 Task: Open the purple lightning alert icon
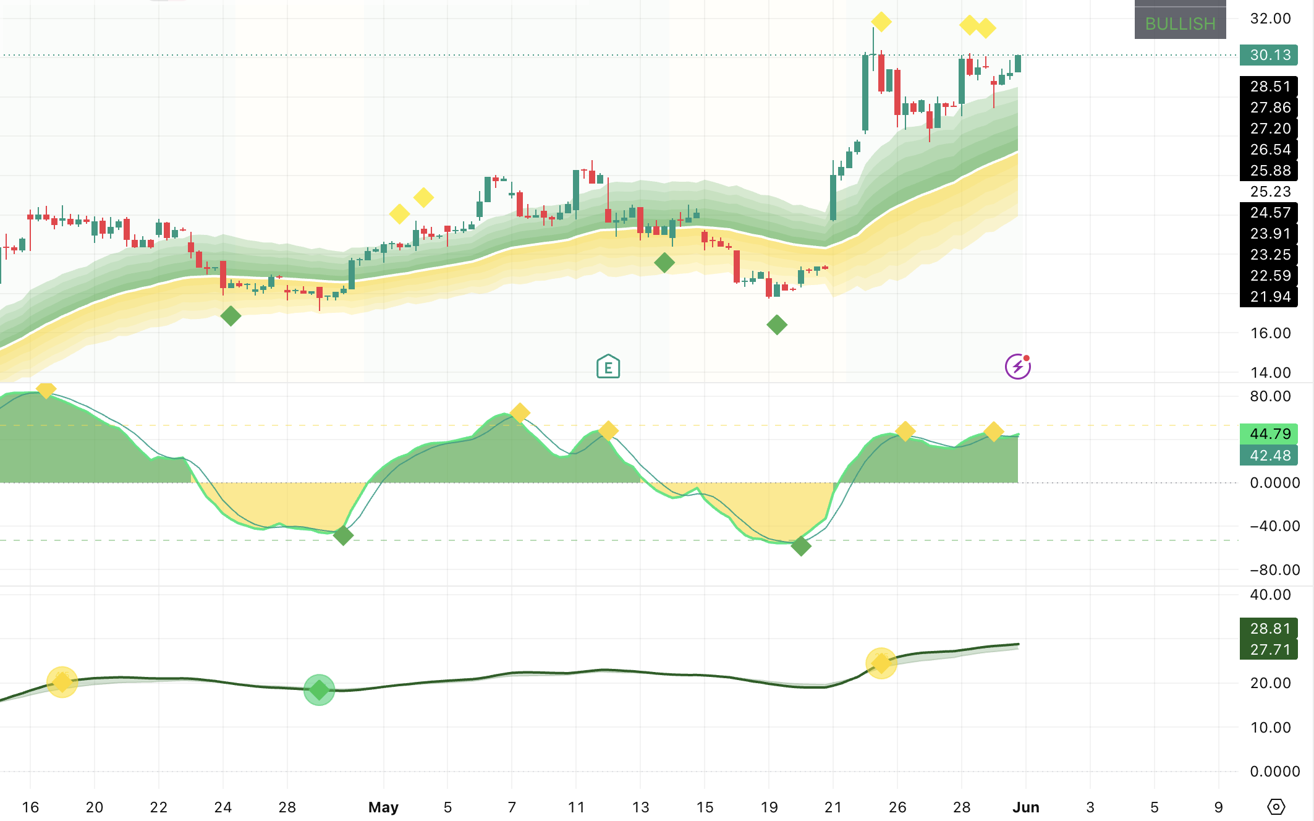1017,367
